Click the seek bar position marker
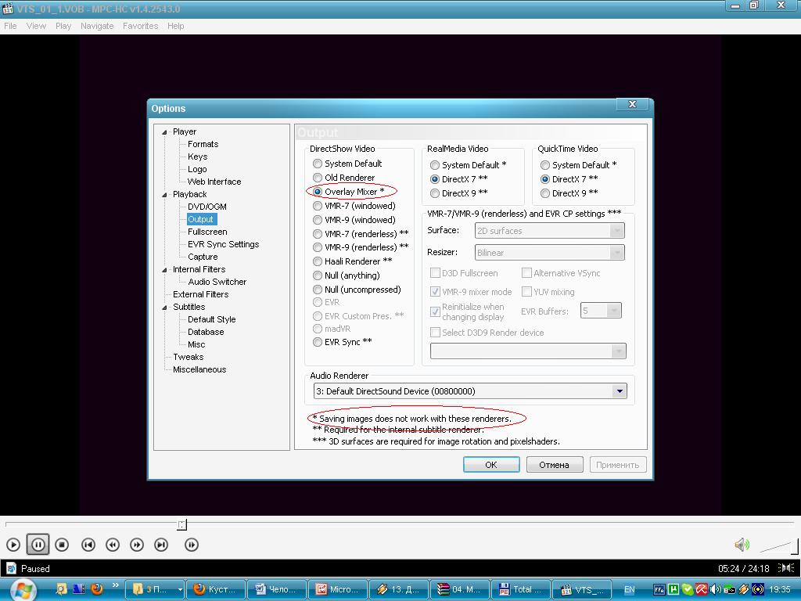Viewport: 801px width, 601px height. pyautogui.click(x=181, y=524)
